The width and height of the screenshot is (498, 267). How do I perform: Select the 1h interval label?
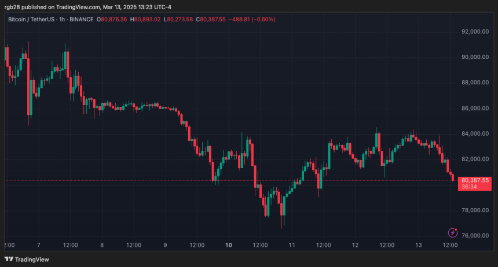(62, 19)
